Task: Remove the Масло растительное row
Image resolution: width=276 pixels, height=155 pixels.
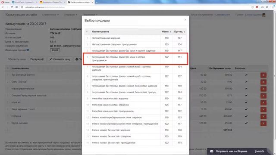Action: [263, 89]
